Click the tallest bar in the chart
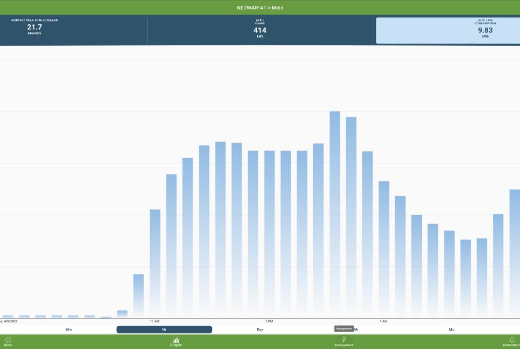Screen dimensions: 520x349 pos(335,214)
